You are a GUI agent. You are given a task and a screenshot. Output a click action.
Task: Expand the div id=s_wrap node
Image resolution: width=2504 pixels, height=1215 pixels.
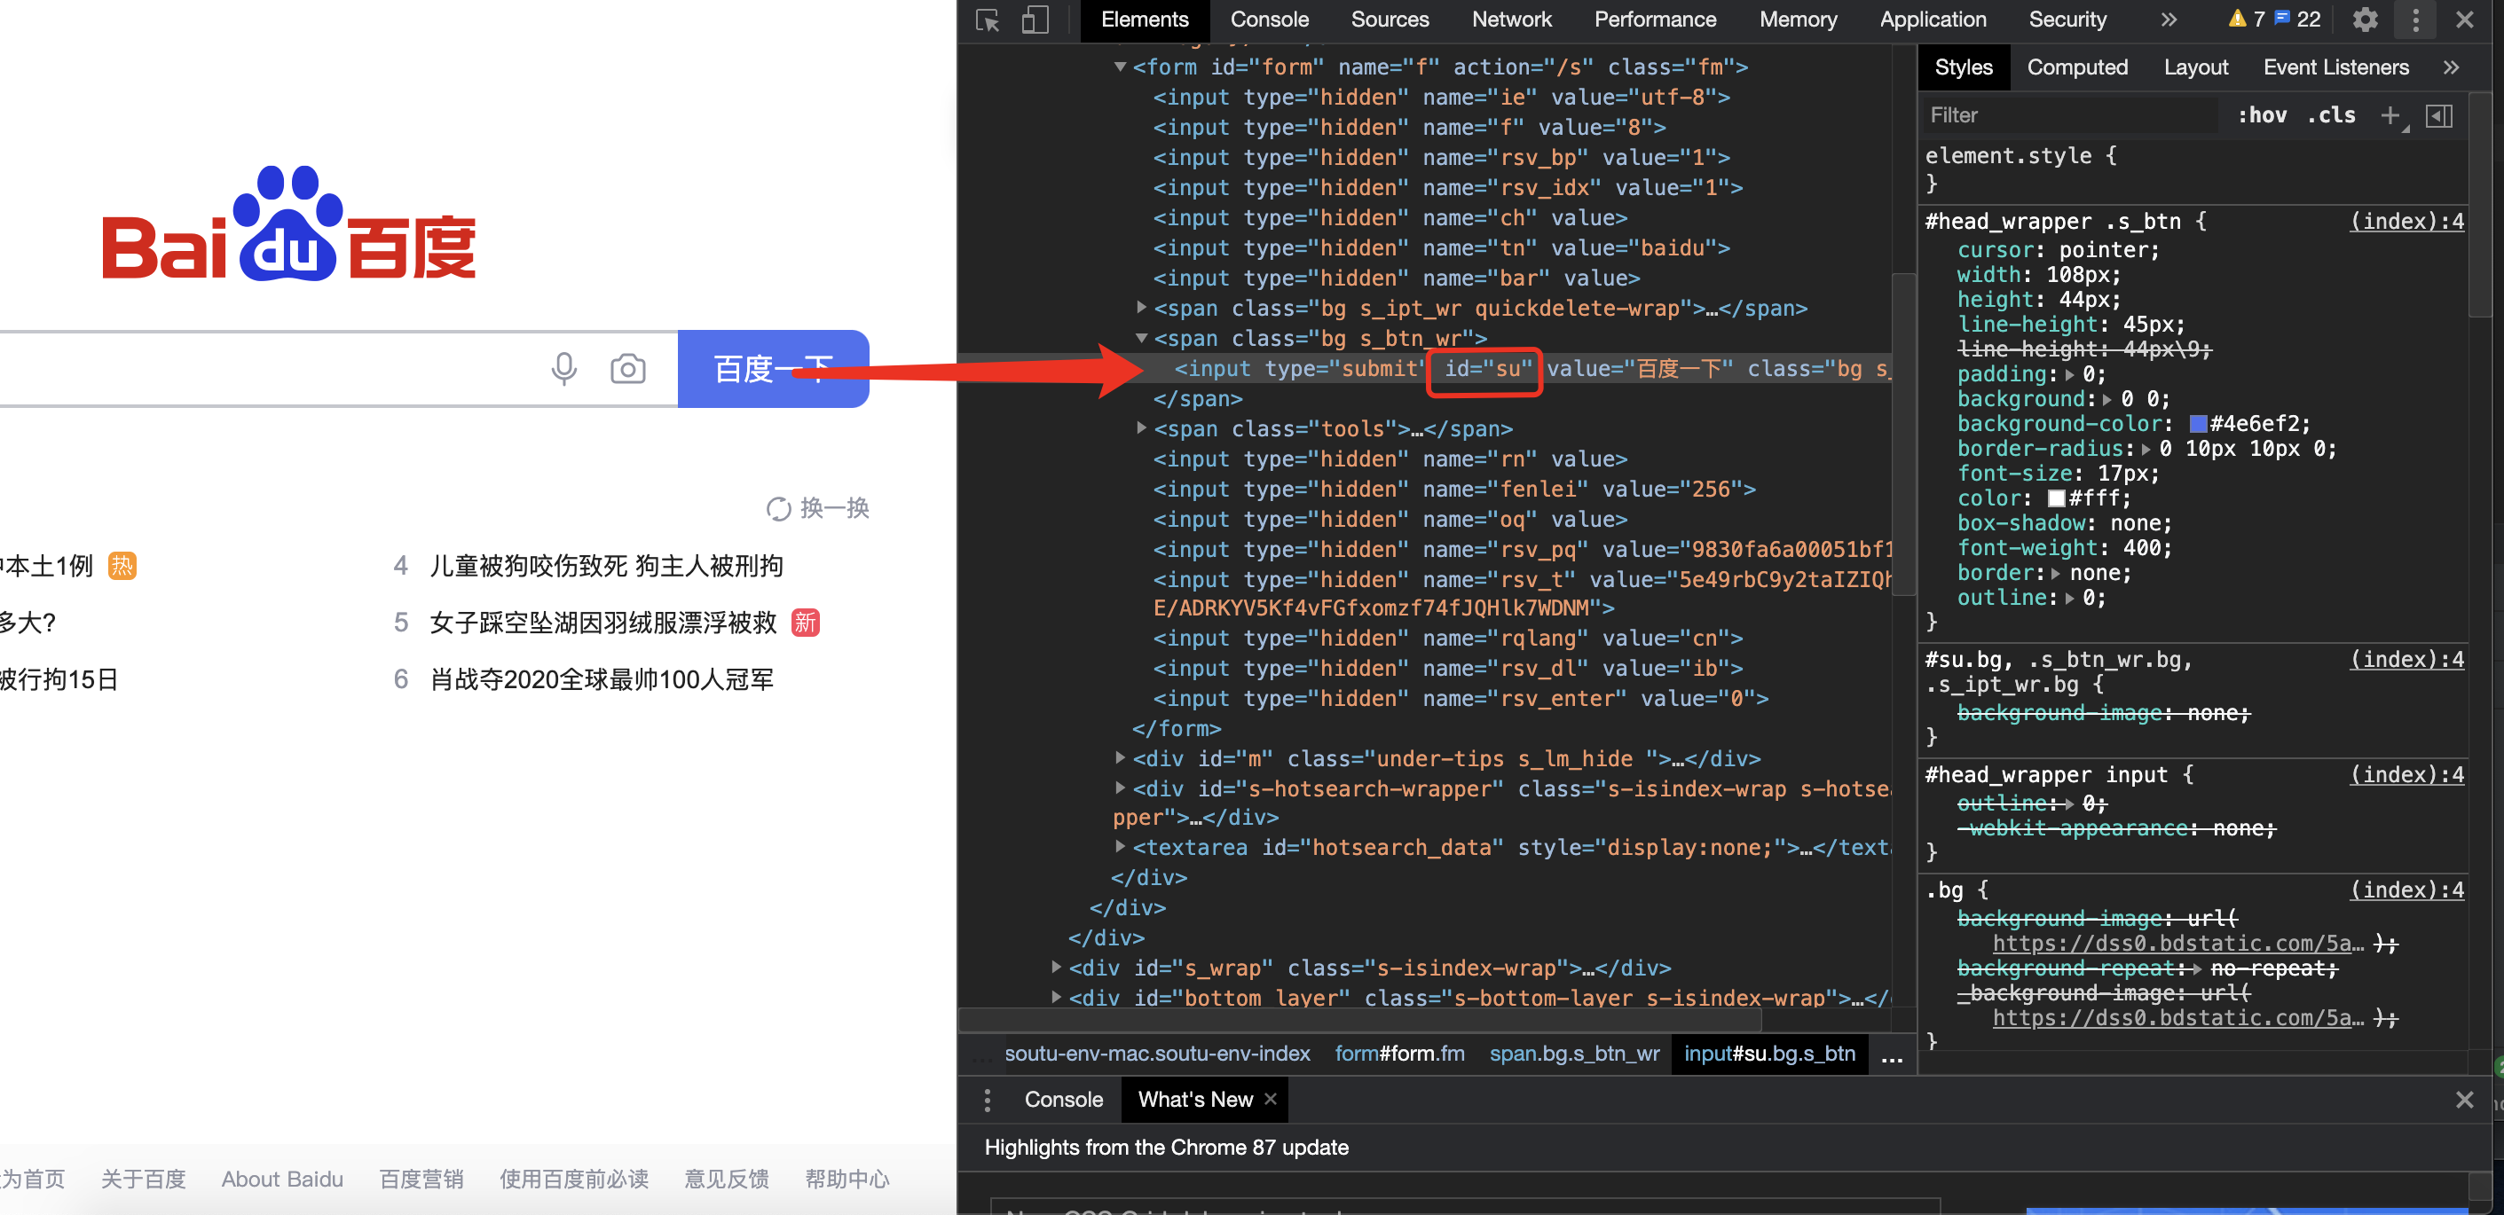pos(1058,968)
